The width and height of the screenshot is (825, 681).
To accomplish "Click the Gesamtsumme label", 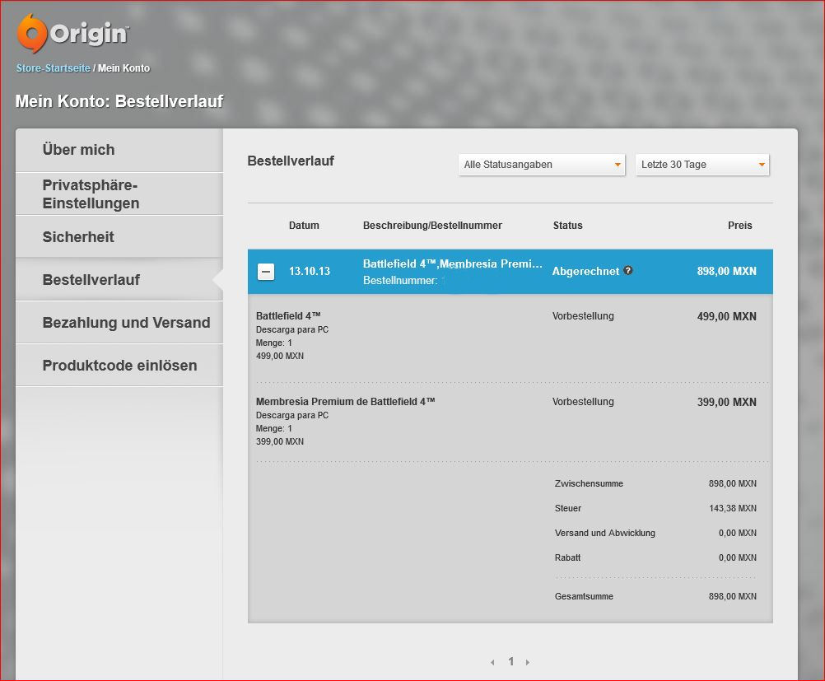I will [584, 597].
